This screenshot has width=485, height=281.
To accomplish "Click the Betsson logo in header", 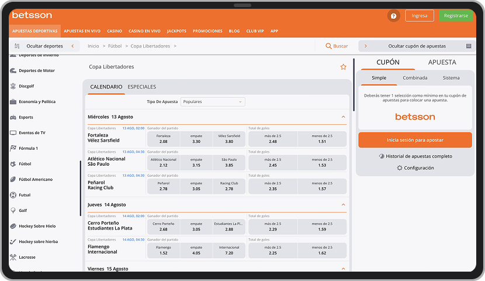I will coord(32,15).
